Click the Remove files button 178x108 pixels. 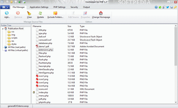(18, 15)
